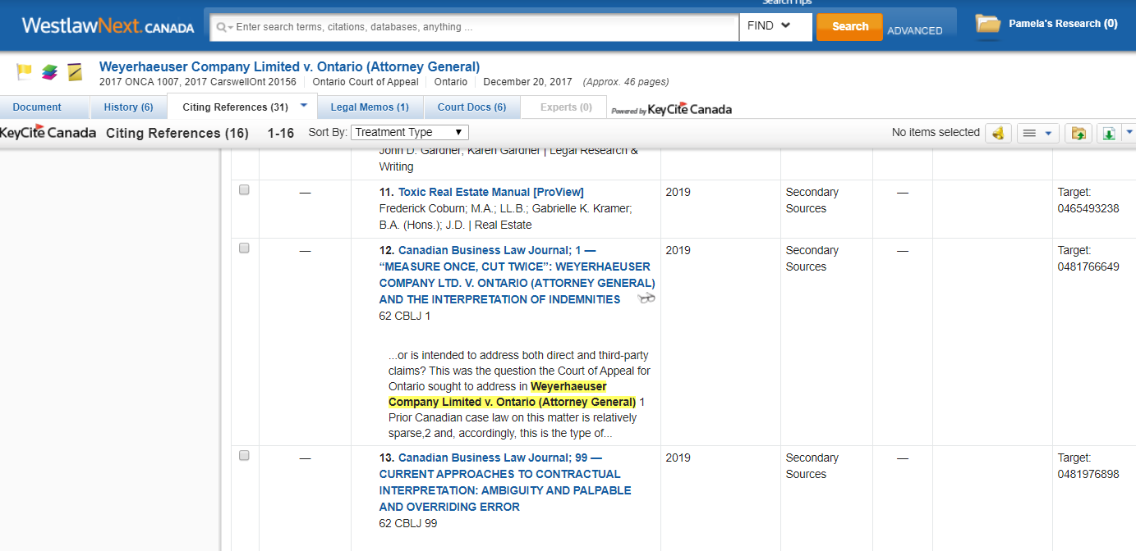Screen dimensions: 1136x551
Task: Open the Sort By Treatment Type dropdown
Action: [x=410, y=132]
